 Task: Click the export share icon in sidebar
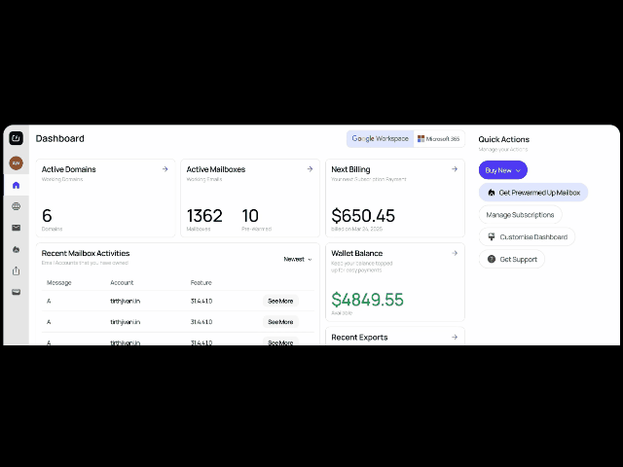click(16, 270)
